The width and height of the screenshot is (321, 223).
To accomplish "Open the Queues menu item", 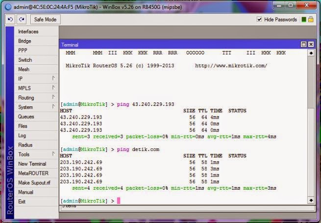I will point(36,117).
